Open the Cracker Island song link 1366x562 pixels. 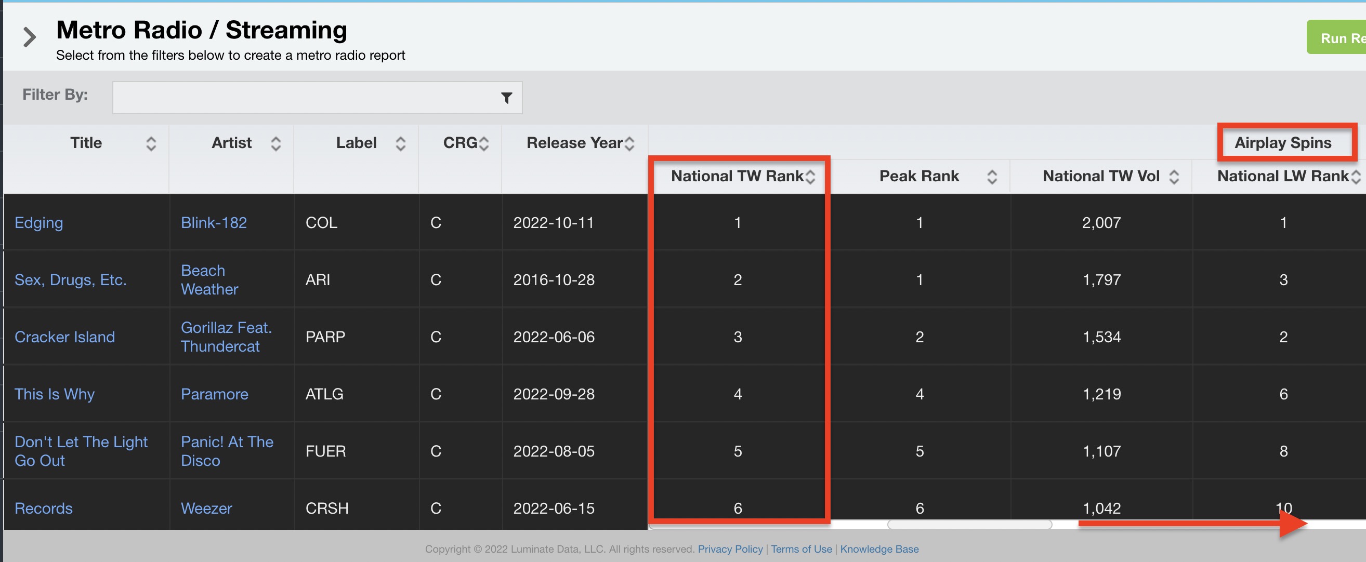point(64,337)
